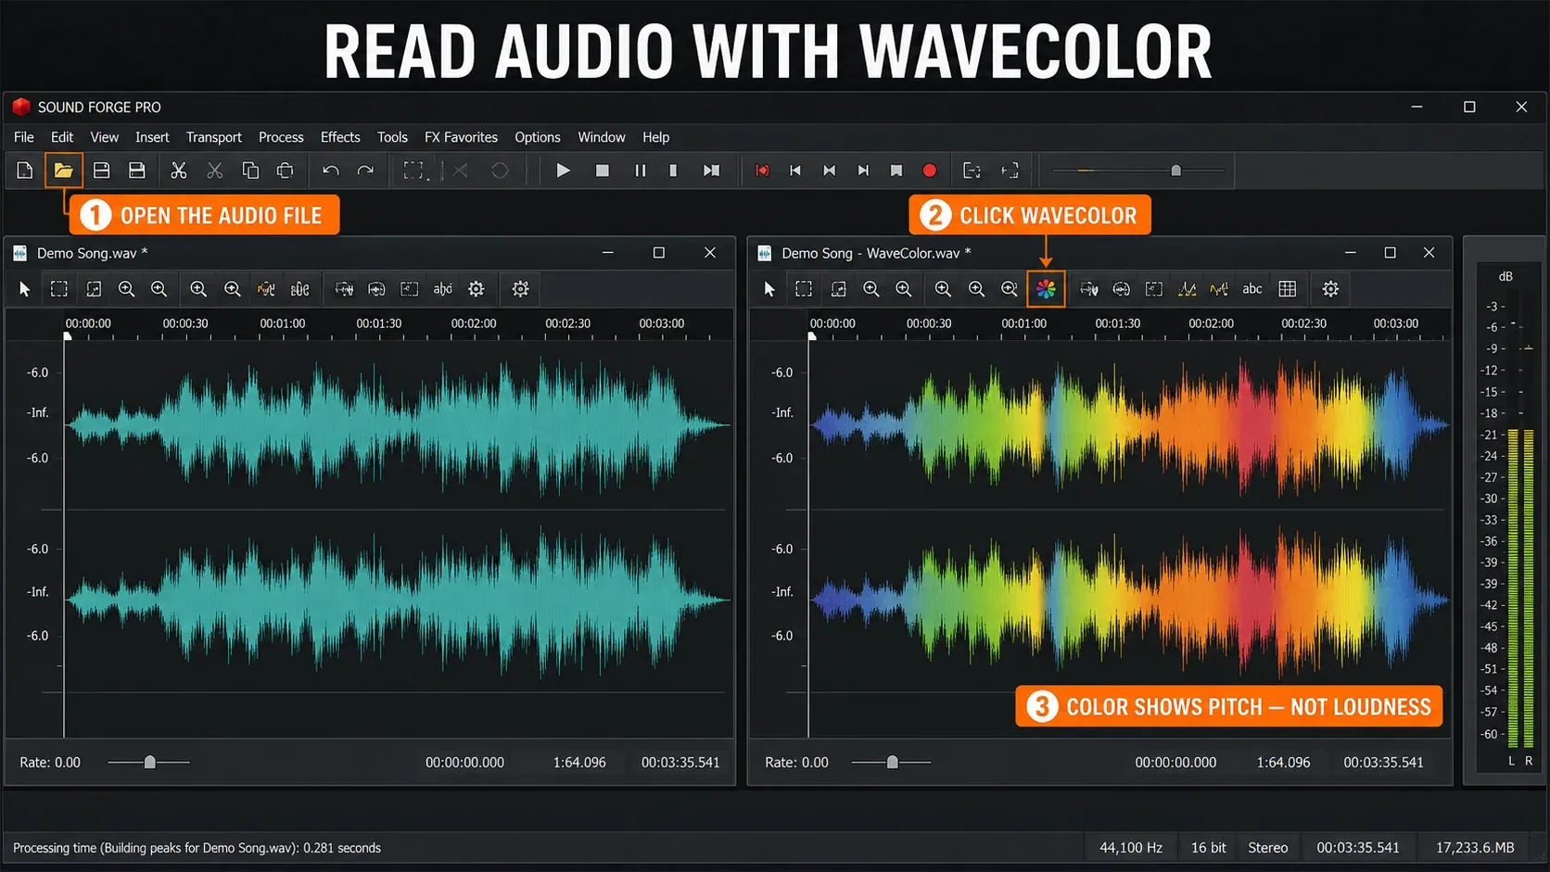Redo the last undone action

(x=365, y=171)
